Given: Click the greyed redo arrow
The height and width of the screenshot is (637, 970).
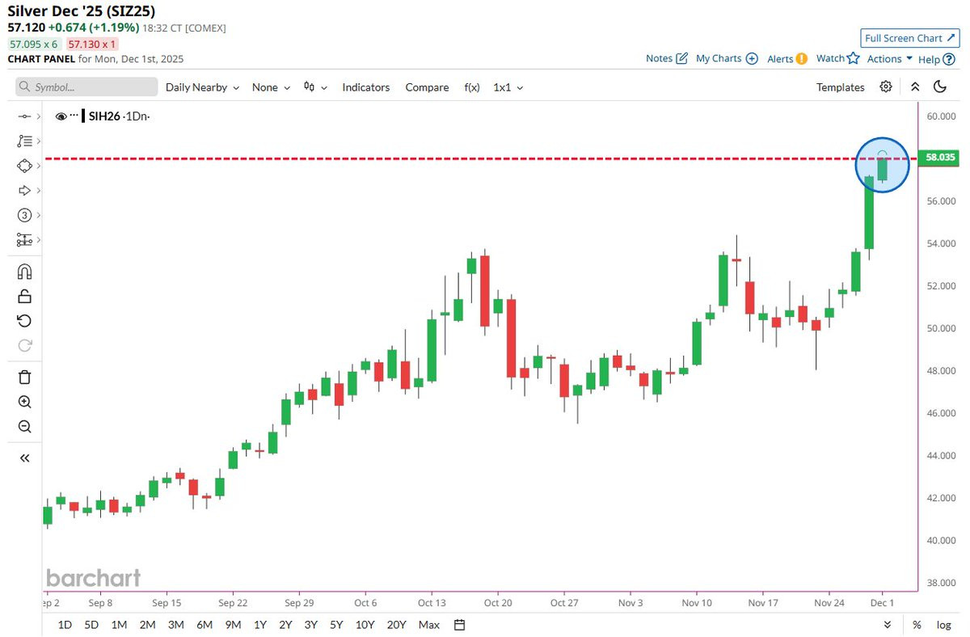Looking at the screenshot, I should (24, 346).
